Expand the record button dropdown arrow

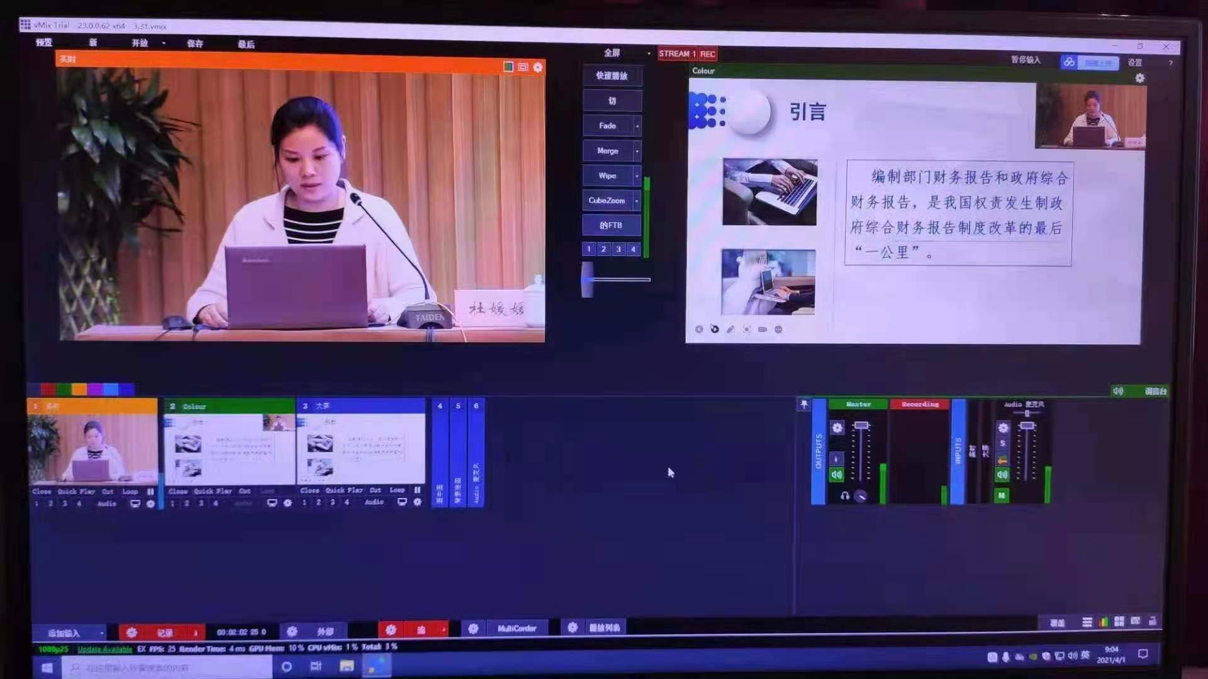point(196,632)
